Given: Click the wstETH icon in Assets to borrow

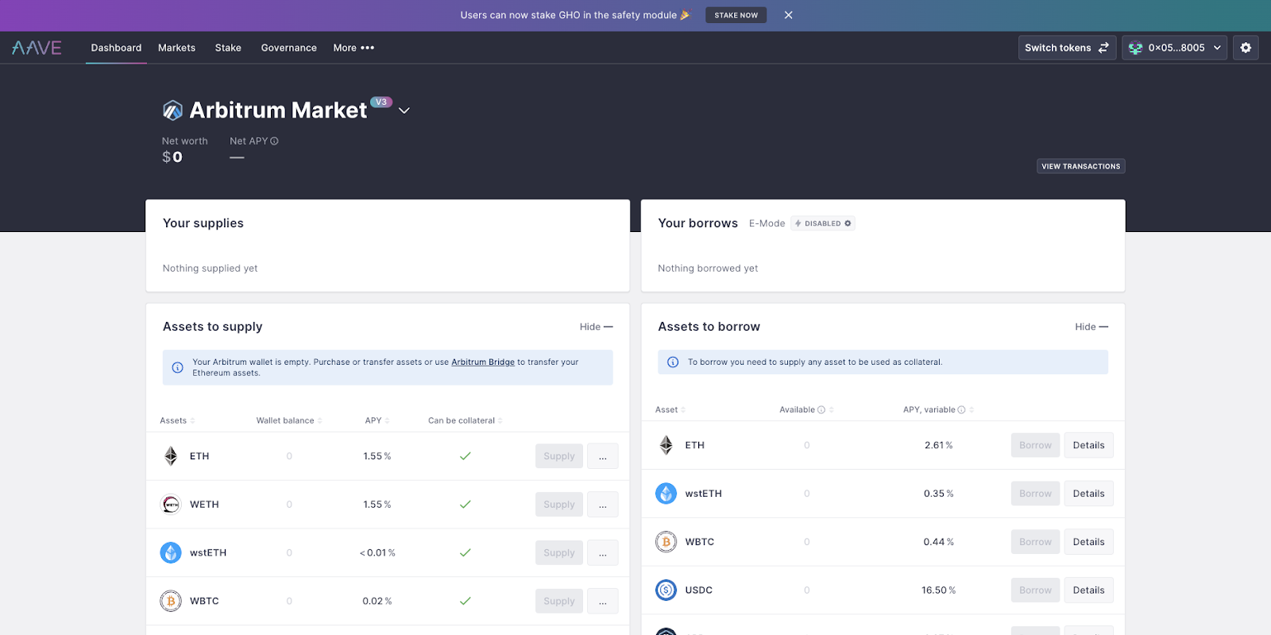Looking at the screenshot, I should pyautogui.click(x=666, y=494).
